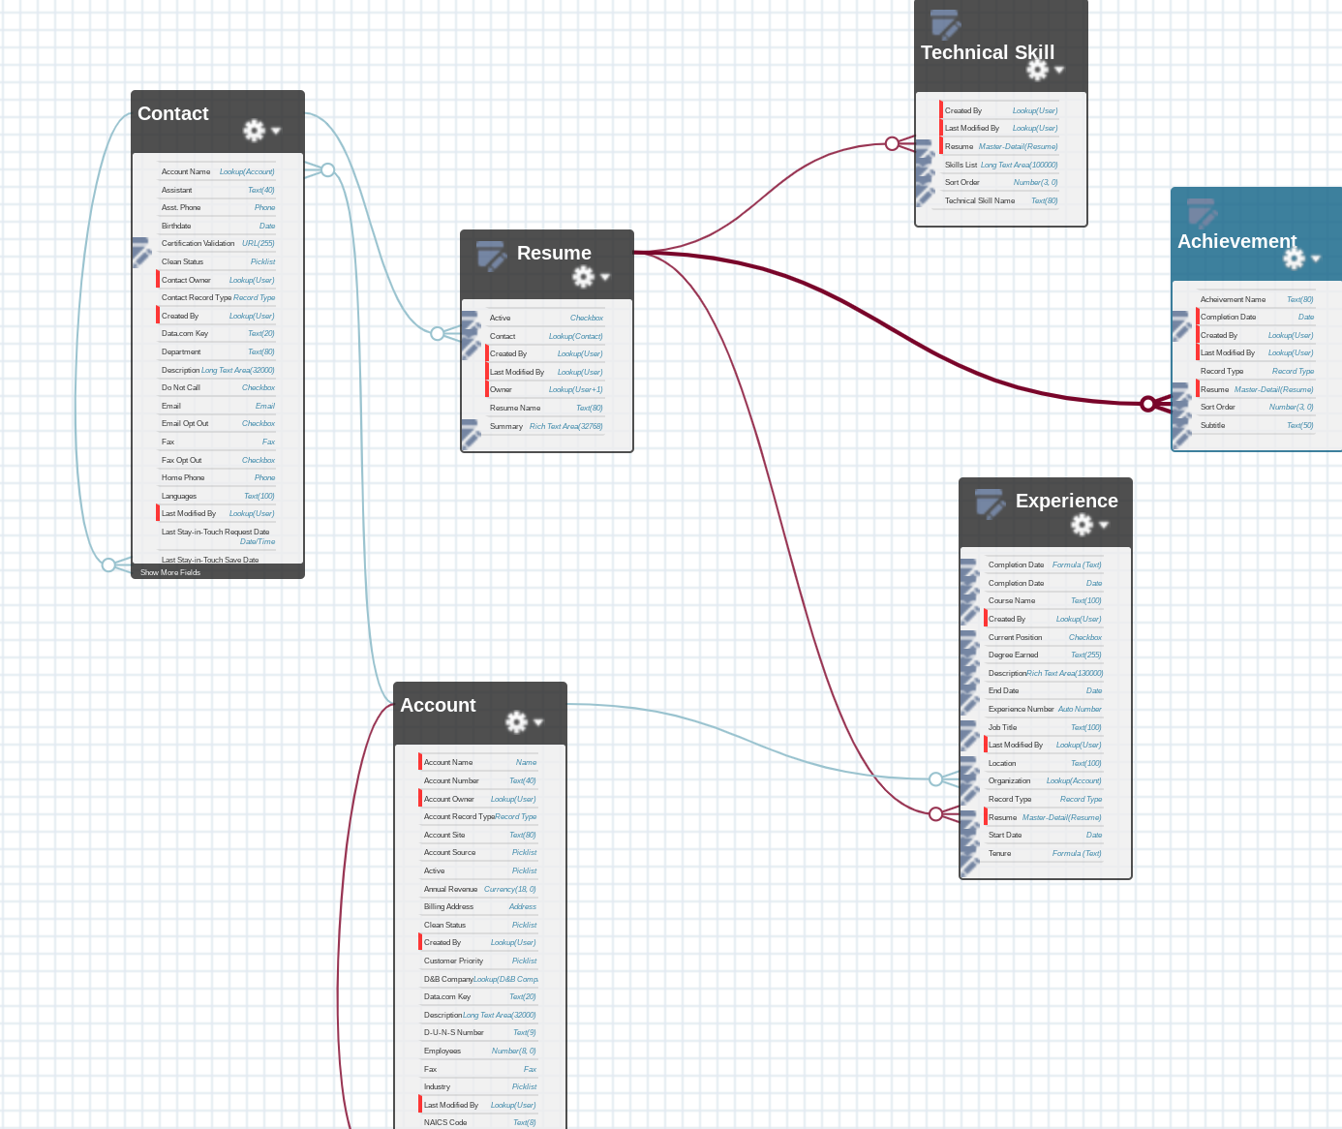Click the gear icon on the Resume object
1342x1129 pixels.
click(x=583, y=277)
